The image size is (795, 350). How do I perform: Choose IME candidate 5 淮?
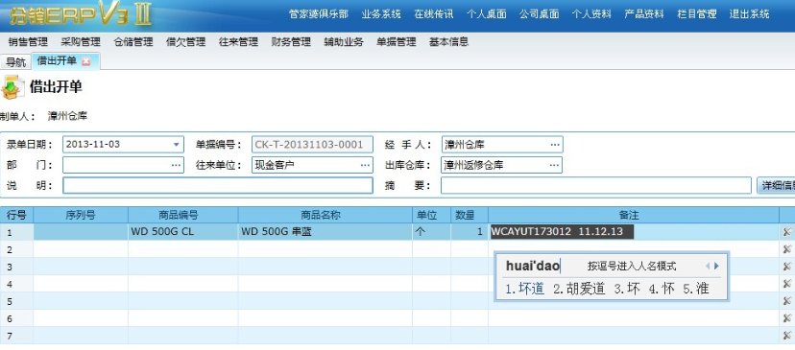695,290
